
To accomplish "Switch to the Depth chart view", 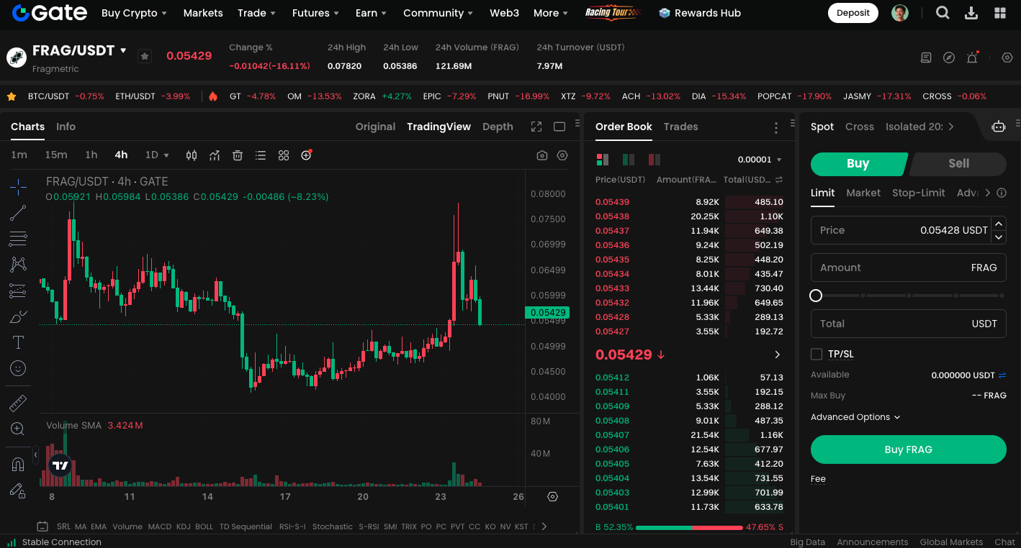I will (x=498, y=127).
